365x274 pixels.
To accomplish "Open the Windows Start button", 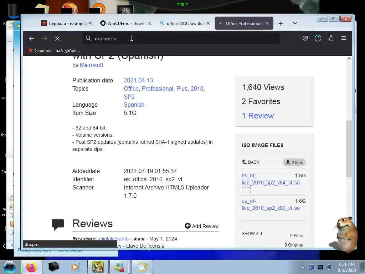I will pyautogui.click(x=9, y=267).
